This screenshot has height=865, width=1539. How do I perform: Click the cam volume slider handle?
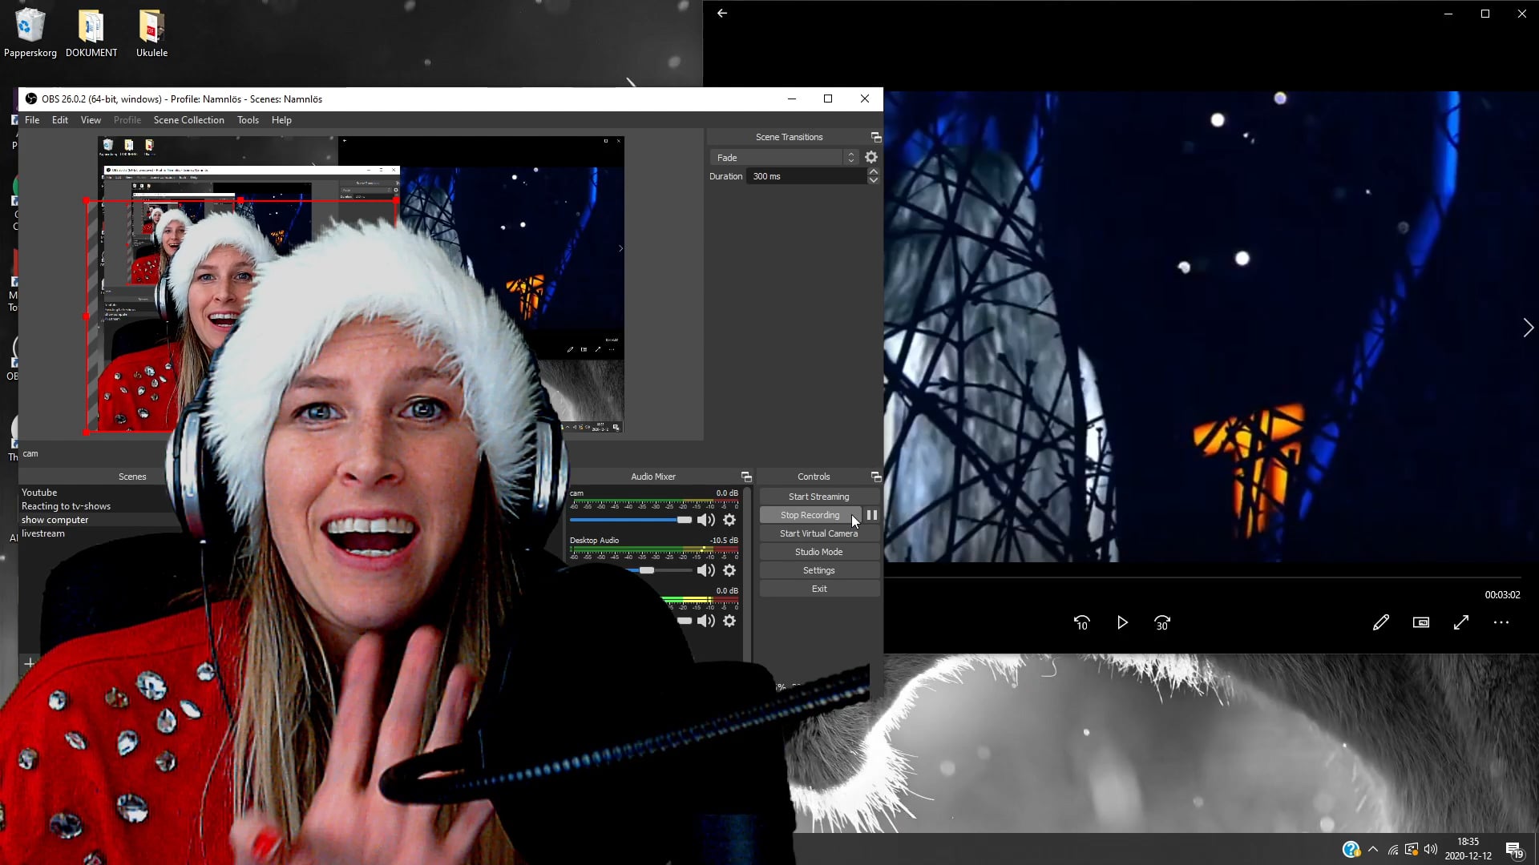[x=684, y=520]
